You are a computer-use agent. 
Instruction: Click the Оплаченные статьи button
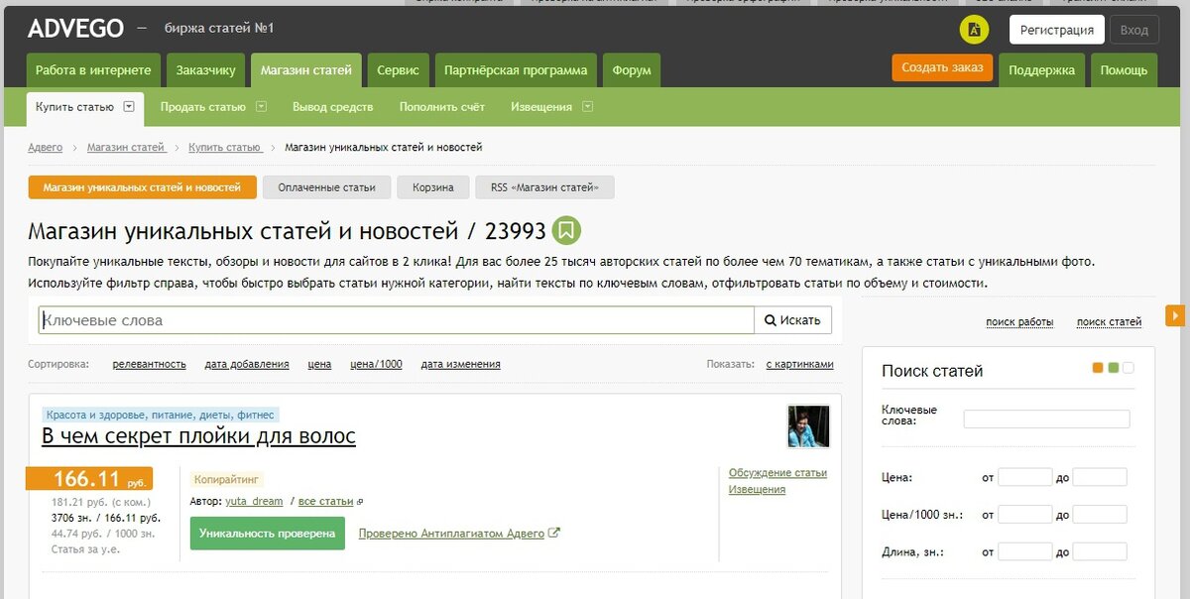coord(327,187)
